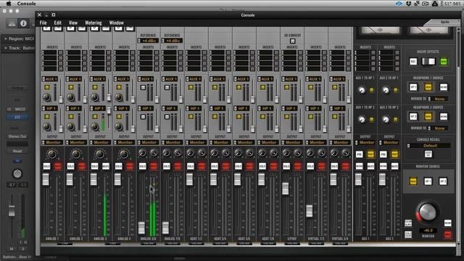This screenshot has height=261, width=464.
Task: Click the Analog 2 HP 1 send knob
Action: tap(71, 127)
